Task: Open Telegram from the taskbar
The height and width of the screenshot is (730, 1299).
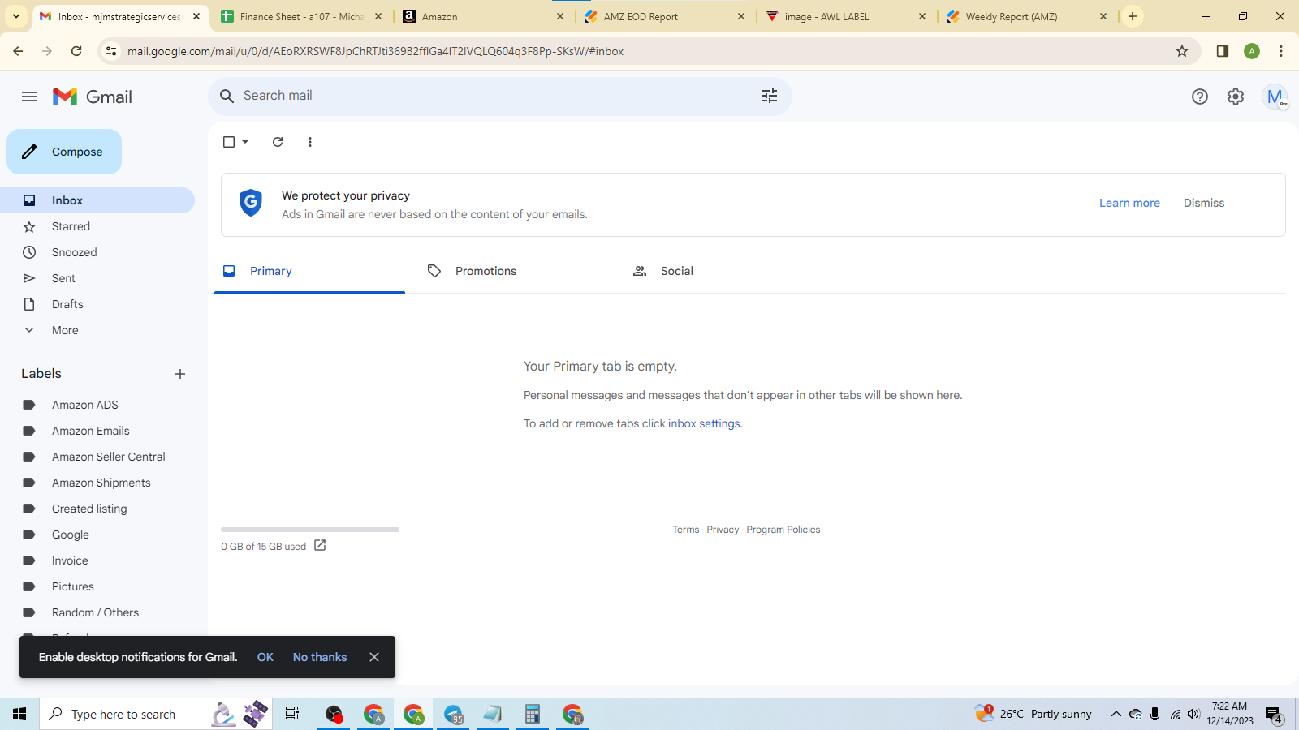Action: tap(453, 714)
